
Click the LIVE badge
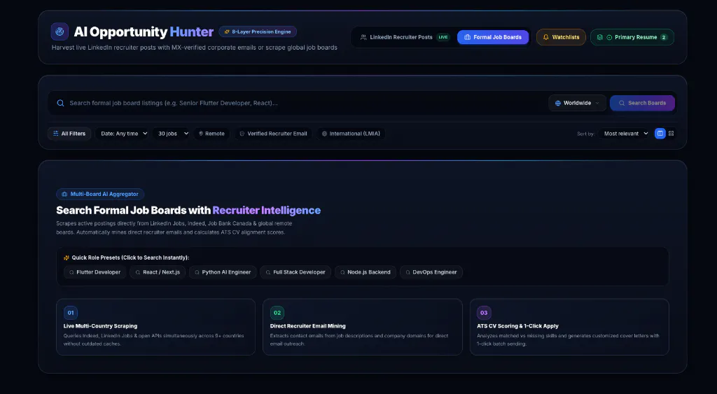tap(443, 37)
